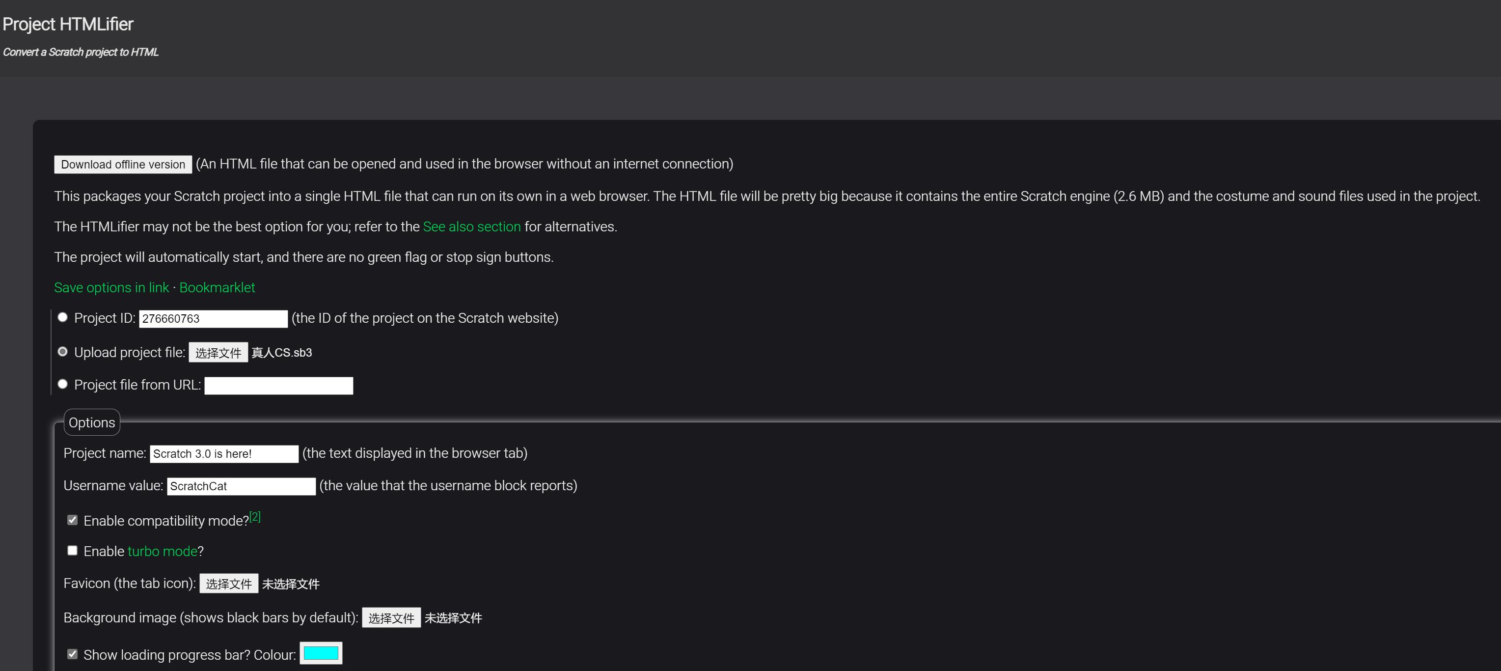Screen dimensions: 1501x671
Task: Focus the Project name input field
Action: 224,454
